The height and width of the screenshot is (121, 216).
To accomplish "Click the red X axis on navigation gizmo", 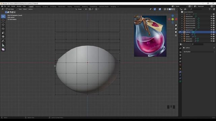I will 176,19.
